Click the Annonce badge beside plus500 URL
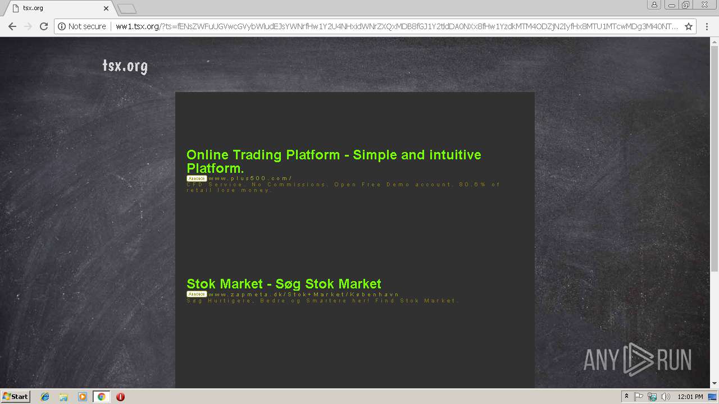 [x=197, y=178]
